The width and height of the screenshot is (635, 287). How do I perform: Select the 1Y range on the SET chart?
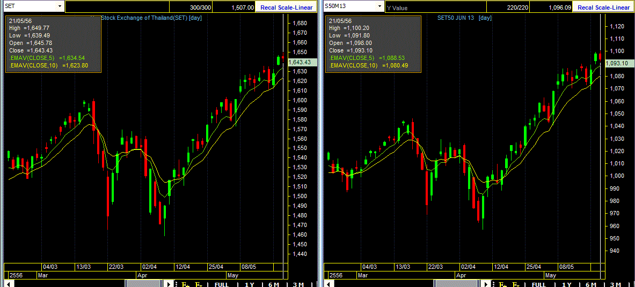[x=250, y=284]
